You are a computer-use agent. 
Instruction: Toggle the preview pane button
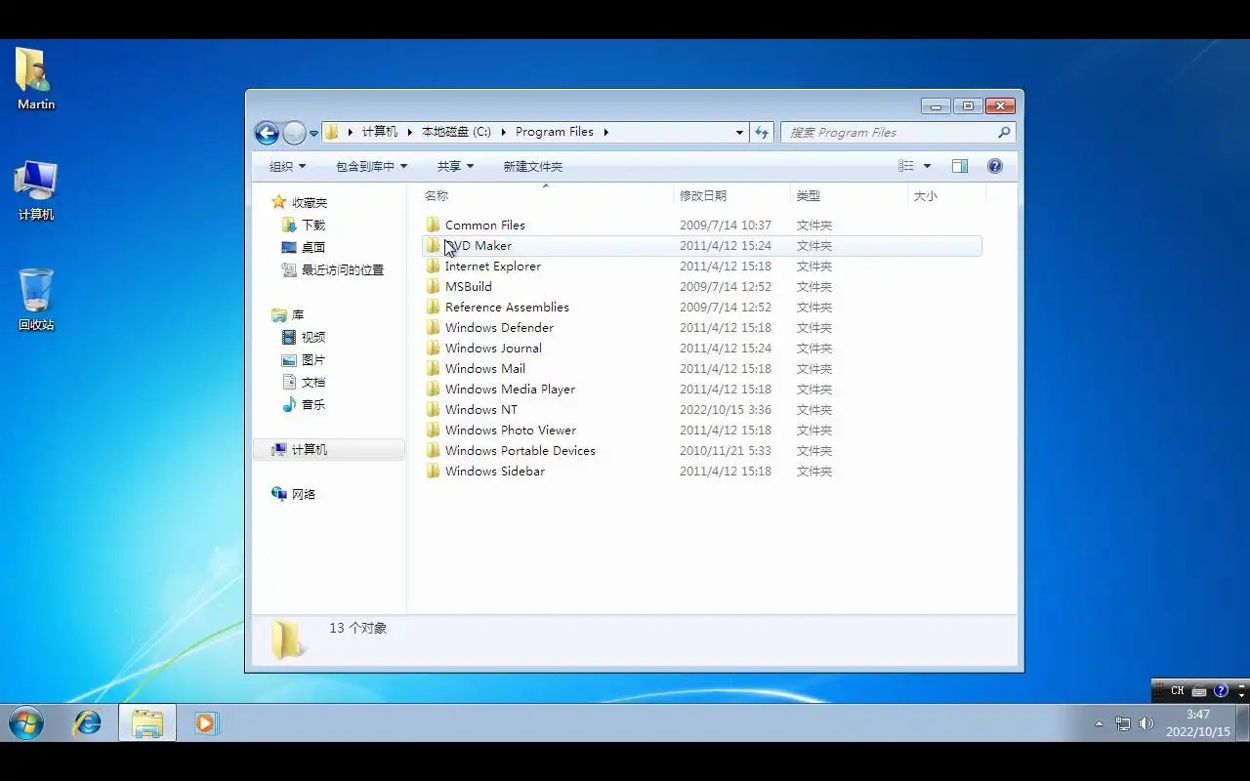coord(960,167)
